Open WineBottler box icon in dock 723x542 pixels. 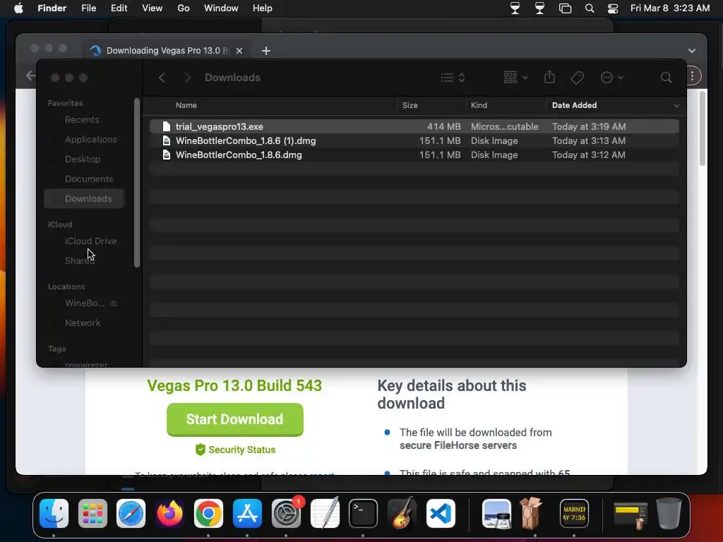pos(531,513)
